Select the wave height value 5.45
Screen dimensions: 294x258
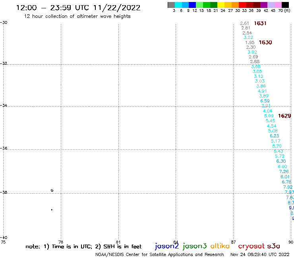270,121
